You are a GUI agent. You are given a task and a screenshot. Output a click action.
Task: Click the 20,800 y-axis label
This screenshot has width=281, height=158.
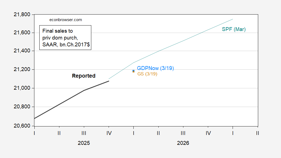pos(21,107)
